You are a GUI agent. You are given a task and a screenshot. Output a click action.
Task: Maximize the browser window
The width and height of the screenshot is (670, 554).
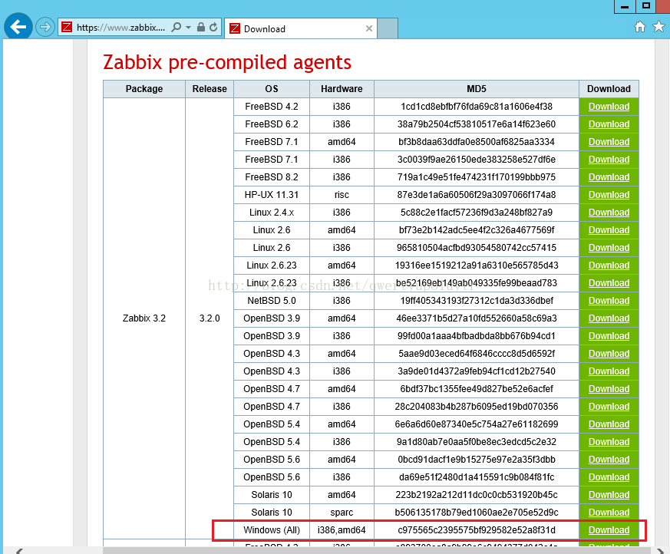click(x=646, y=6)
